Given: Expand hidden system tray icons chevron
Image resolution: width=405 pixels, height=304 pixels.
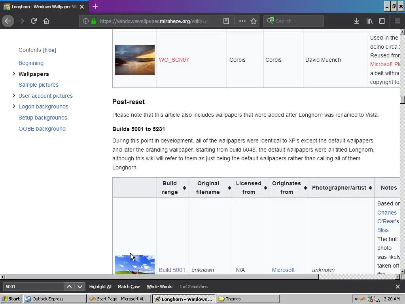Looking at the screenshot, I should click(356, 299).
